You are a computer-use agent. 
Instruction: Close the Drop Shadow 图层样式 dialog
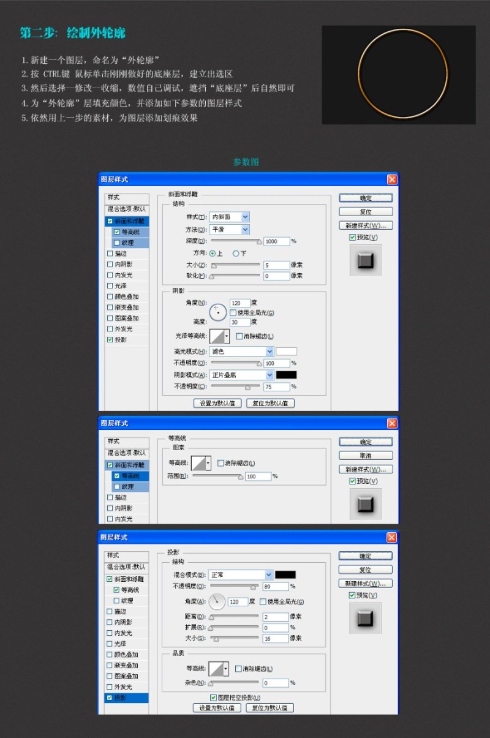click(392, 537)
